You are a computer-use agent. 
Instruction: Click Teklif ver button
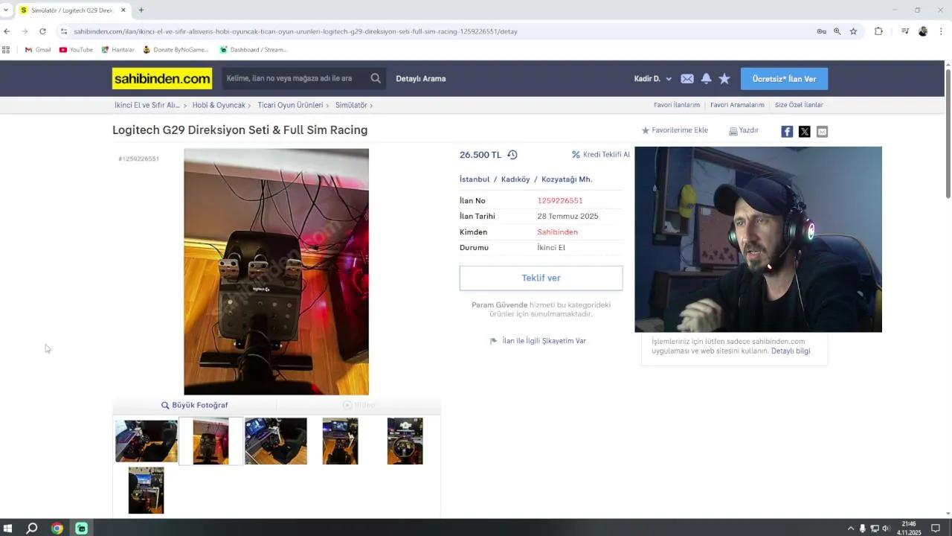(541, 278)
